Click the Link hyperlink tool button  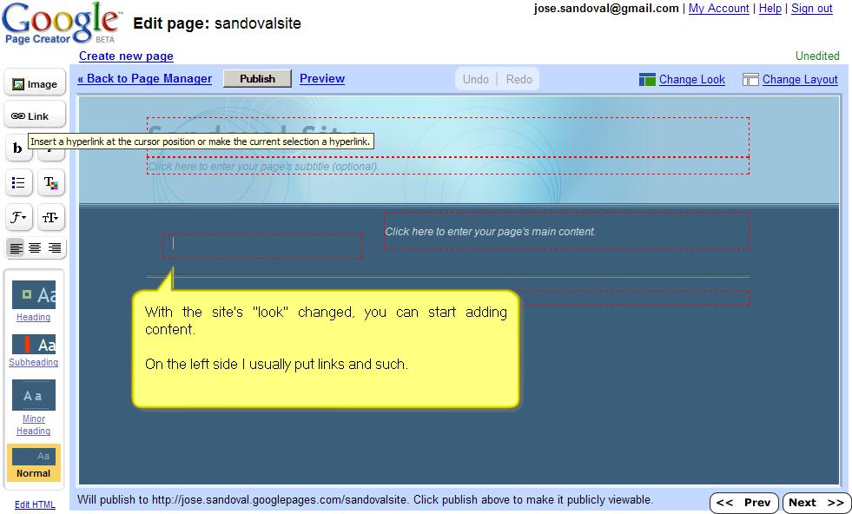point(35,115)
